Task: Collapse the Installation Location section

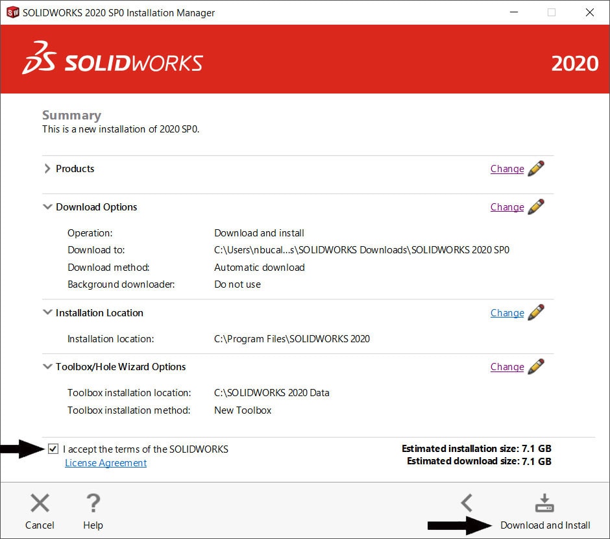Action: coord(47,312)
